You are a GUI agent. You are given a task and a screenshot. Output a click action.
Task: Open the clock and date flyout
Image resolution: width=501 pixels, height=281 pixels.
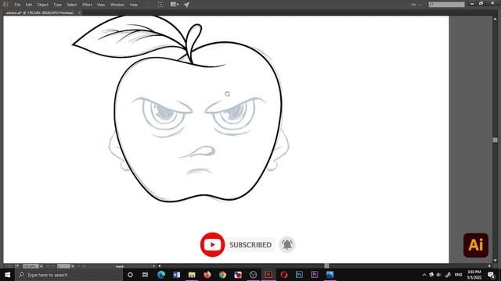474,275
